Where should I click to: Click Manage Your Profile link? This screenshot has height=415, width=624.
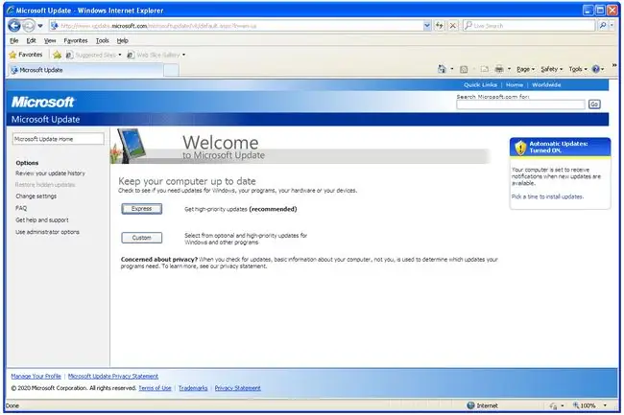click(36, 377)
